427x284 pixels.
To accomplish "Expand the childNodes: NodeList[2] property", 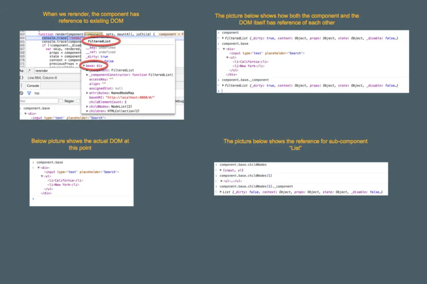I will (87, 107).
